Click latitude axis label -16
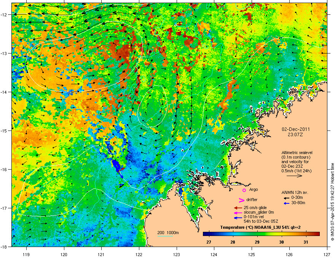This screenshot has height=258, width=335. [x=5, y=170]
